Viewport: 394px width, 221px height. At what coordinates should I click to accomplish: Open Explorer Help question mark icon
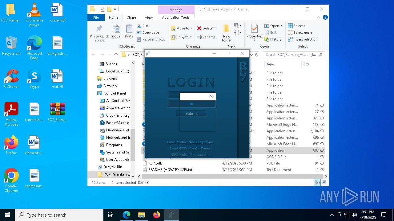pos(325,17)
